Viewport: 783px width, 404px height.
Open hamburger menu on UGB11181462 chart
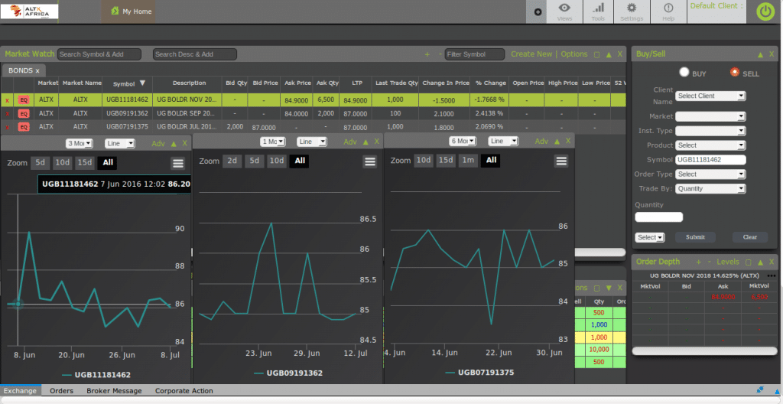pyautogui.click(x=178, y=162)
